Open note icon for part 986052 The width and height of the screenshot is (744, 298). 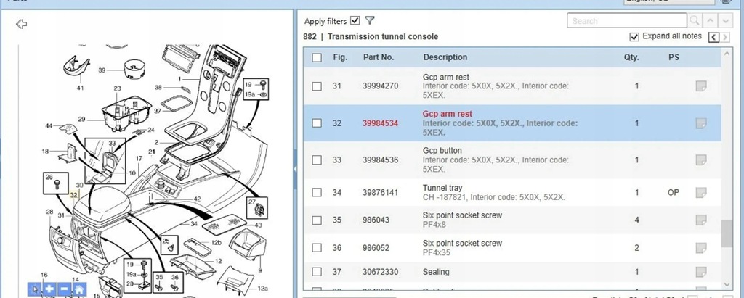point(701,248)
